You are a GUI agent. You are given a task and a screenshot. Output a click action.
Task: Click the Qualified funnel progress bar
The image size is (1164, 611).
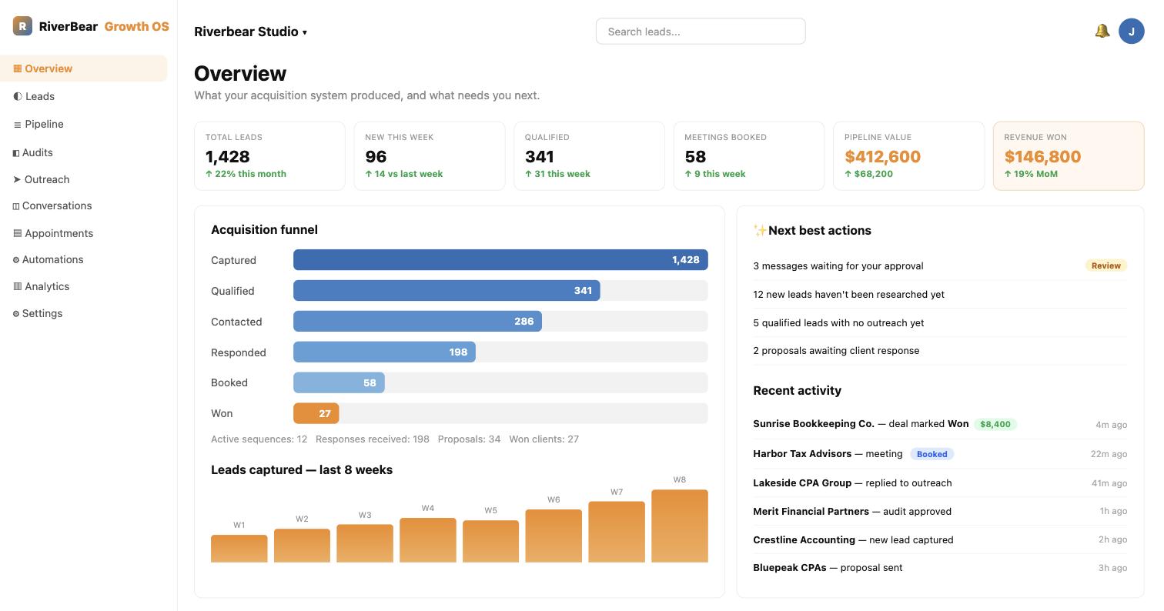coord(500,291)
